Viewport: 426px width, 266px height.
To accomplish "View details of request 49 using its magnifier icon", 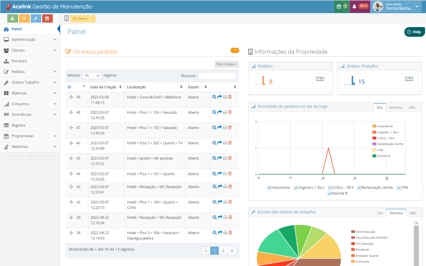I will tap(214, 97).
